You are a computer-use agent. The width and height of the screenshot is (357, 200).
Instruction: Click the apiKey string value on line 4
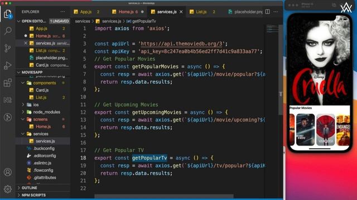pyautogui.click(x=199, y=51)
